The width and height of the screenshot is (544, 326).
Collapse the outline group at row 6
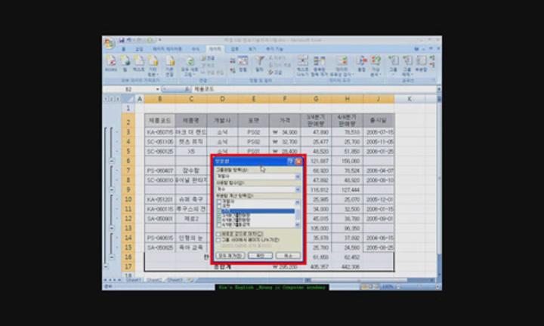click(x=112, y=161)
